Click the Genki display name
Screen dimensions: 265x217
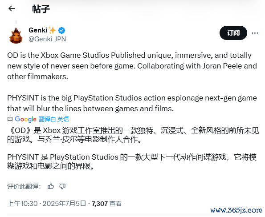tap(38, 30)
